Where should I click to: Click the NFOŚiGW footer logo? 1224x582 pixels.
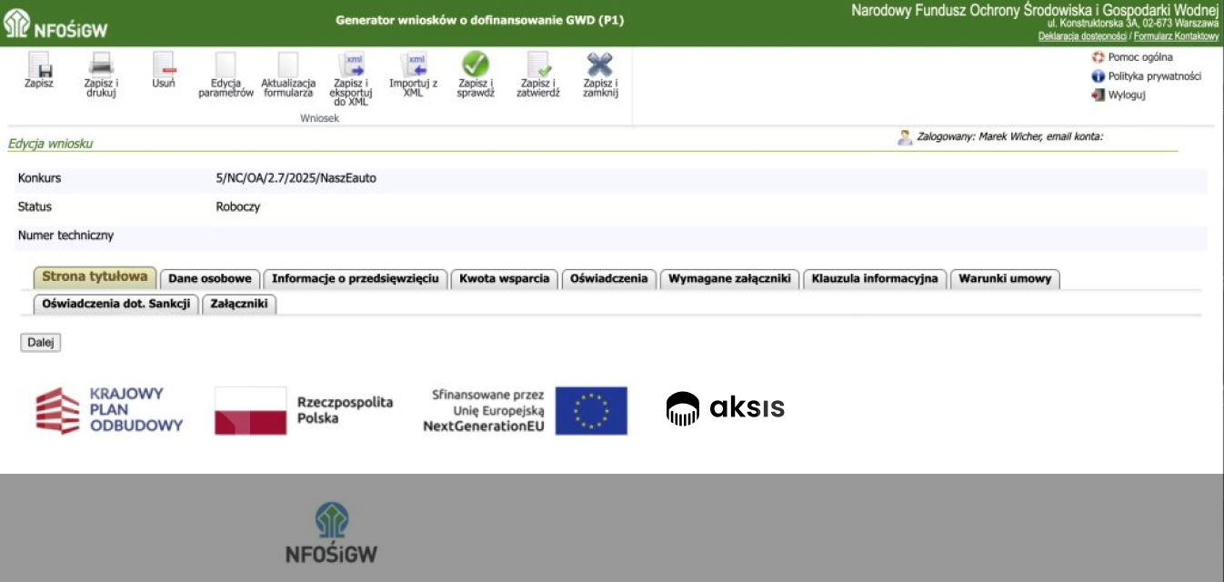coord(331,534)
